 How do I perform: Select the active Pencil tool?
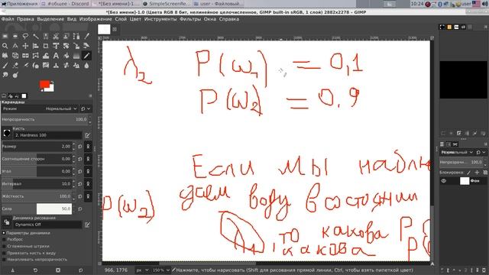(86, 56)
